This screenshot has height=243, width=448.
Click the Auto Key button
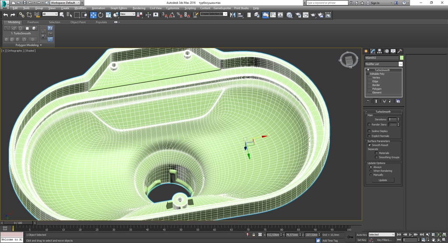point(361,235)
